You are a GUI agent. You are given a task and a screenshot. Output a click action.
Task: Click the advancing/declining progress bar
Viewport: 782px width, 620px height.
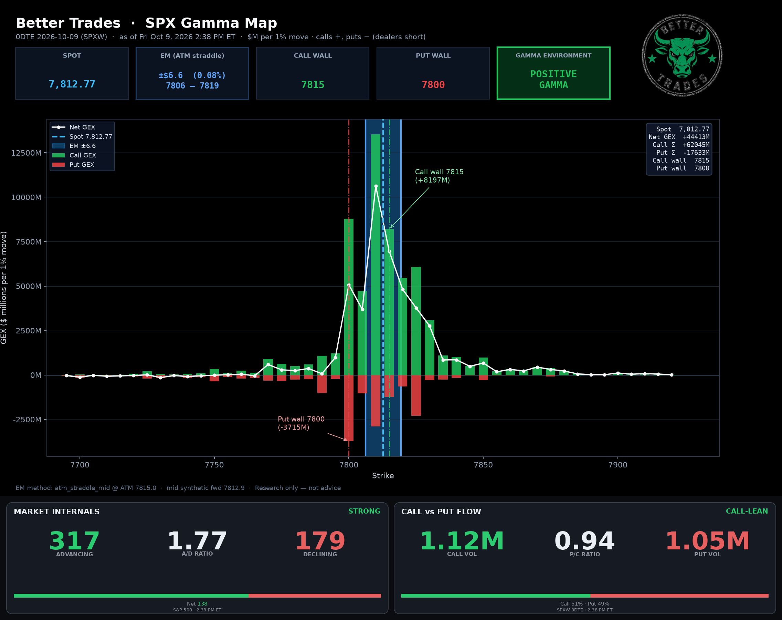tap(197, 596)
